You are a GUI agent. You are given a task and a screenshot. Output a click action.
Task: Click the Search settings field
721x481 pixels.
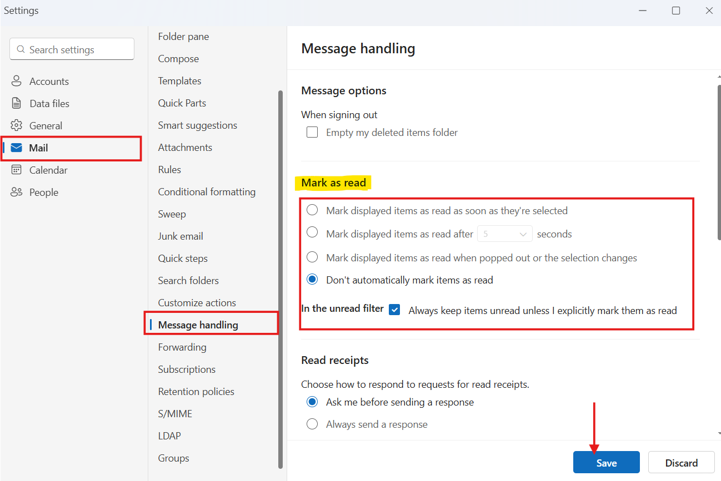click(x=72, y=49)
